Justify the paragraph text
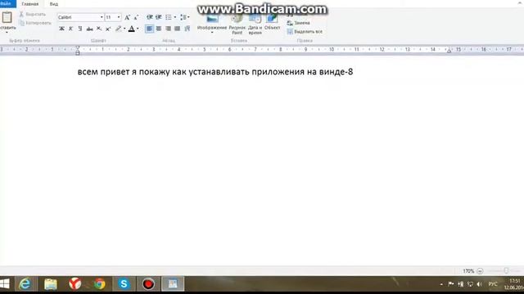 coord(178,29)
